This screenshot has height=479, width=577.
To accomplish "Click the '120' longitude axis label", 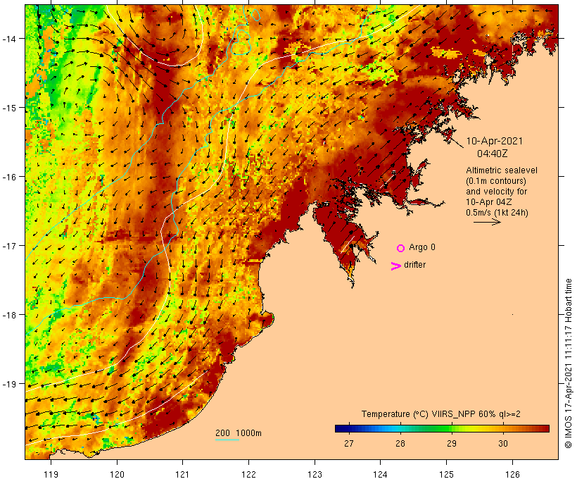I will click(x=117, y=474).
